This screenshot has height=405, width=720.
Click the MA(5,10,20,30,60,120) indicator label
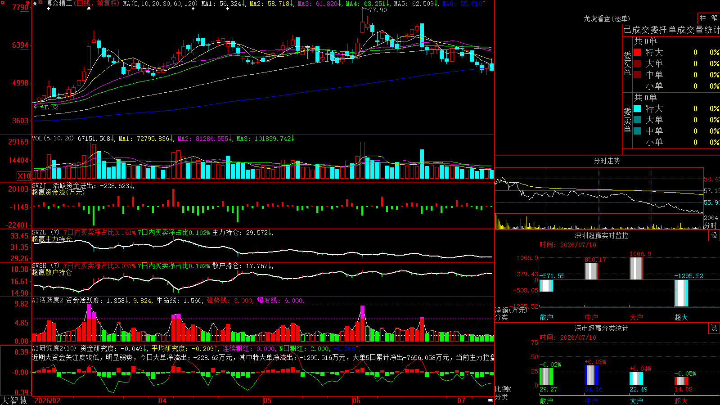click(x=160, y=4)
